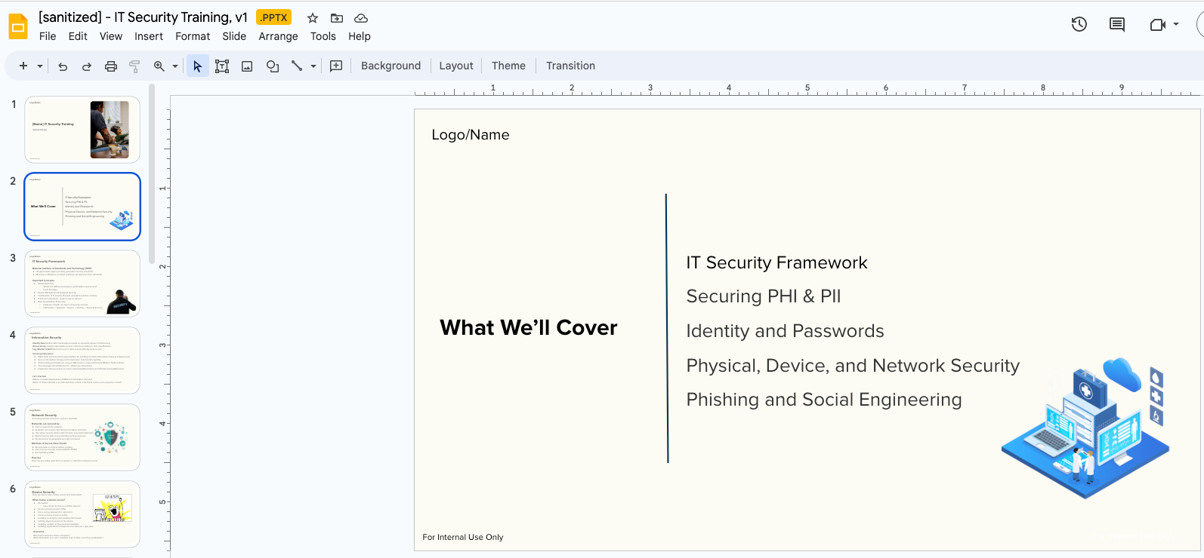Click the filmstrip vertical scrollbar
Viewport: 1204px width, 558px height.
click(x=152, y=173)
